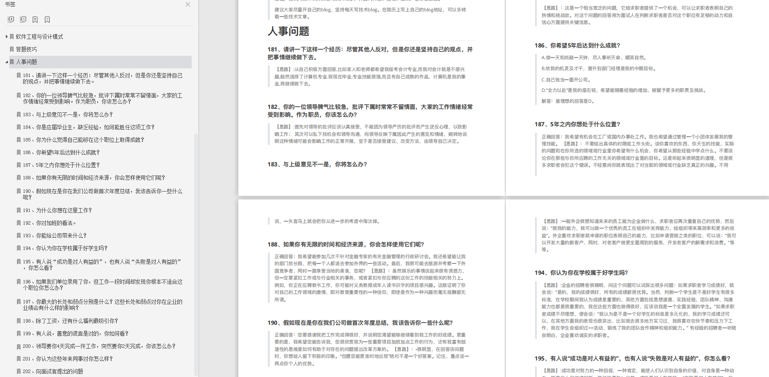The width and height of the screenshot is (769, 377).
Task: Open bookmark 191 为什么你想在这里工作
Action: coord(57,210)
